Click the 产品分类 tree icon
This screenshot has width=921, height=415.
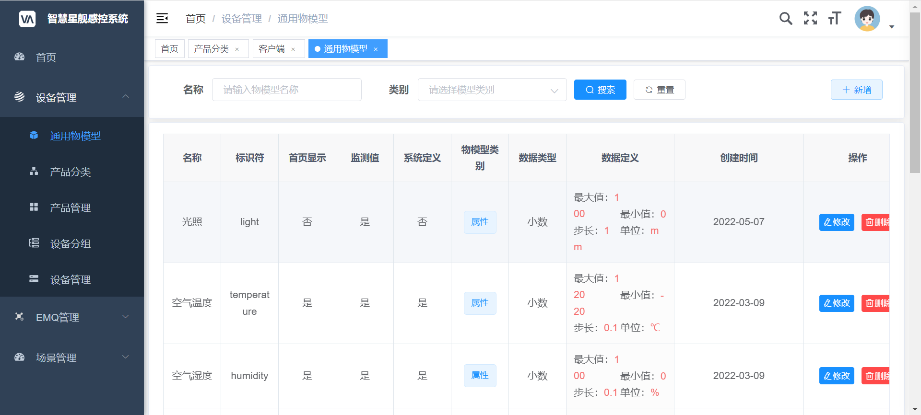point(34,171)
